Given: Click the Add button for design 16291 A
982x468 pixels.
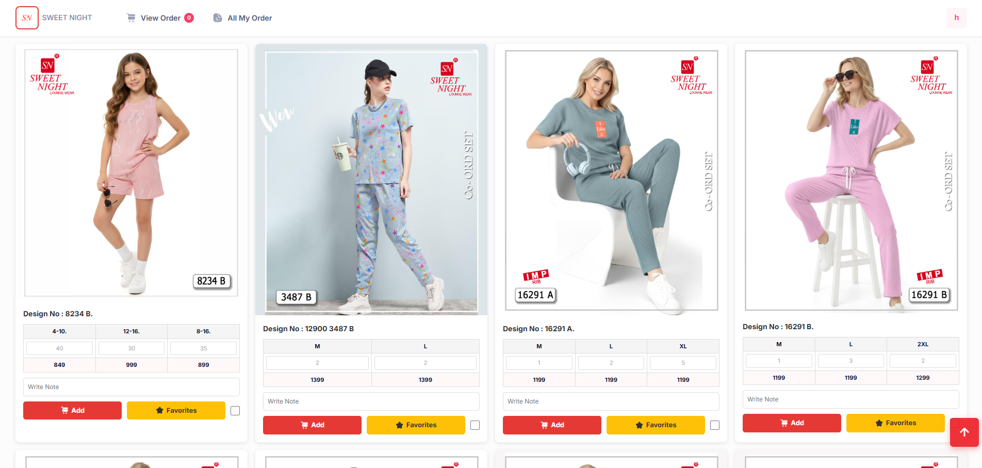Looking at the screenshot, I should (x=552, y=425).
